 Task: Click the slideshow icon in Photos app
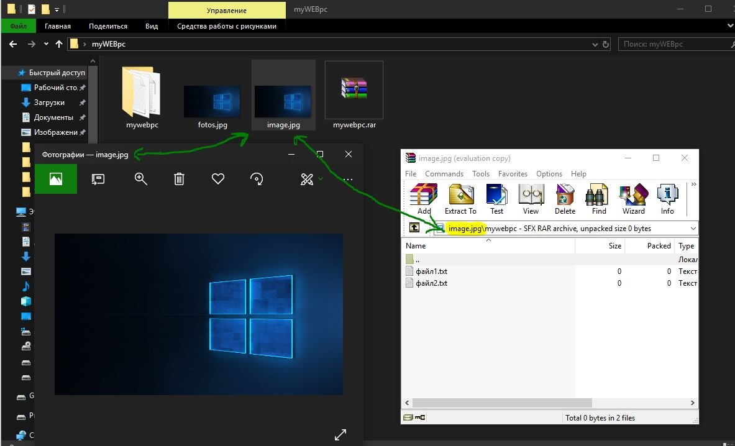pyautogui.click(x=98, y=179)
